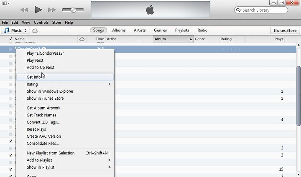The image size is (301, 177).
Task: Select Play "ElCondorPasa2" in context menu
Action: (x=65, y=53)
